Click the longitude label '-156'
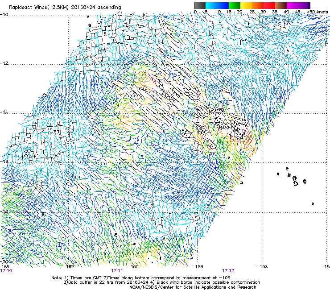330x290 pixels. [x=198, y=267]
